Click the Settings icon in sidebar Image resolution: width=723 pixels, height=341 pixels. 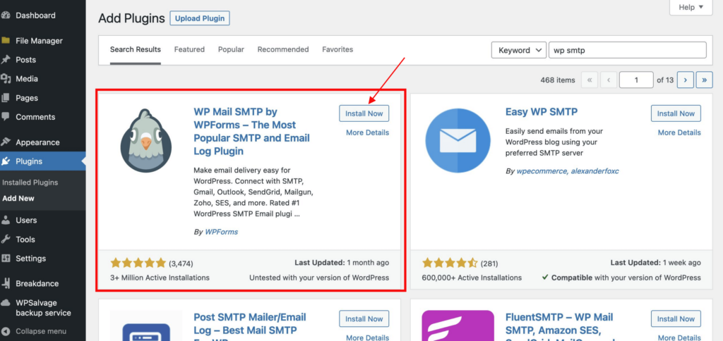6,259
